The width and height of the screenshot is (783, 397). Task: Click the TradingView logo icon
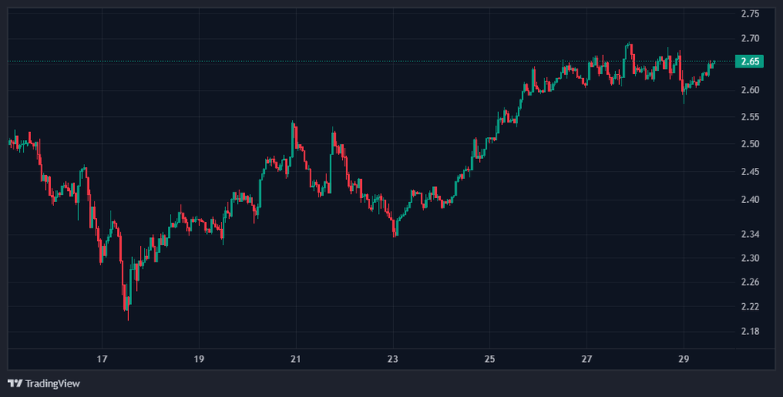point(15,383)
